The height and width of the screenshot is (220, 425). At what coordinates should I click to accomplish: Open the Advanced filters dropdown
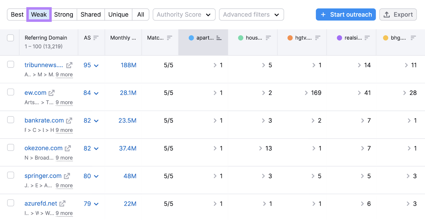[x=251, y=15]
